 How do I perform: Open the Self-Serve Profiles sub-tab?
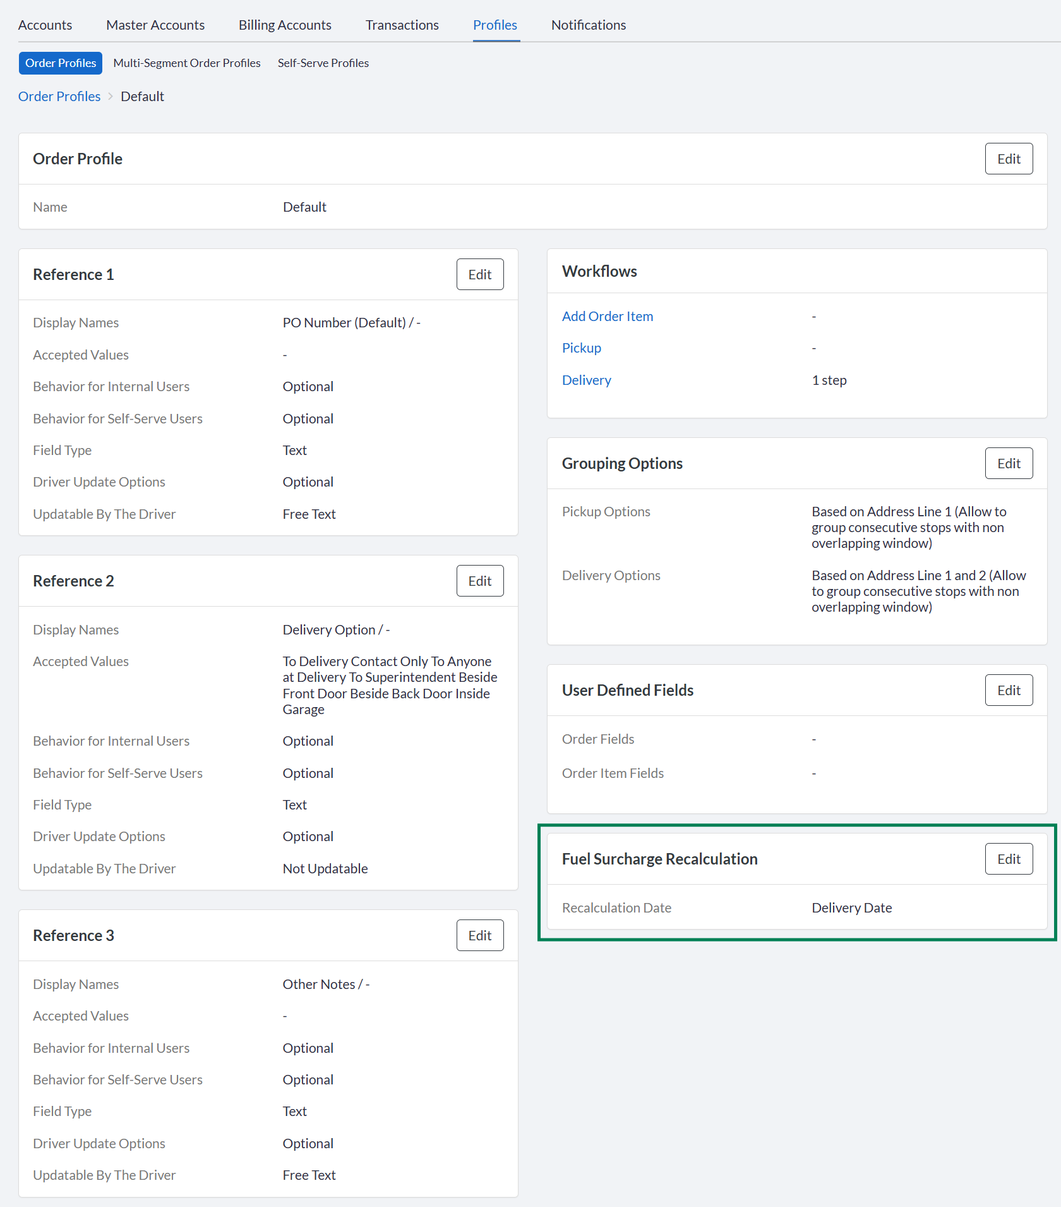[323, 63]
